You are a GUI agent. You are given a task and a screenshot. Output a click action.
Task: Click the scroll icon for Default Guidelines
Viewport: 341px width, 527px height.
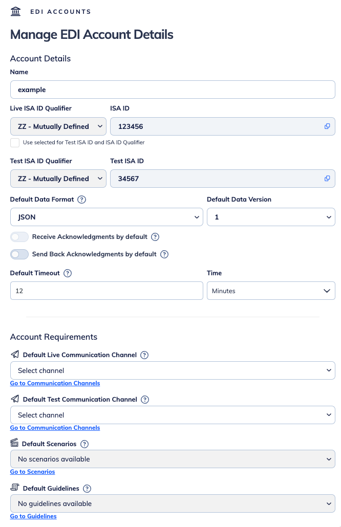(x=15, y=487)
